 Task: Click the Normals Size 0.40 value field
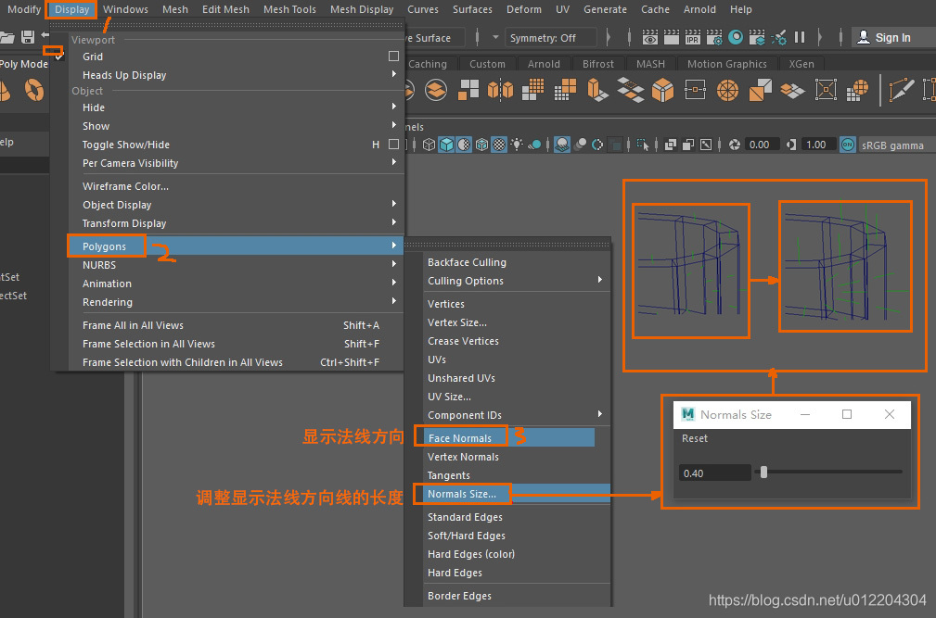pos(714,473)
